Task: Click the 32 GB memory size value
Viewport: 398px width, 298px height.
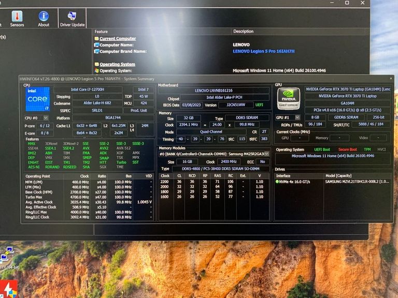Action: [188, 118]
